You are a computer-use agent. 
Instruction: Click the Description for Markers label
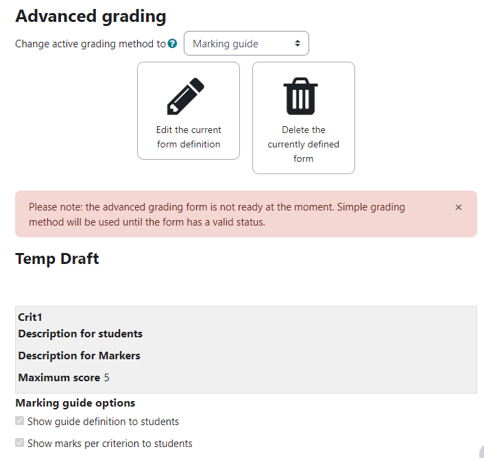coord(80,356)
